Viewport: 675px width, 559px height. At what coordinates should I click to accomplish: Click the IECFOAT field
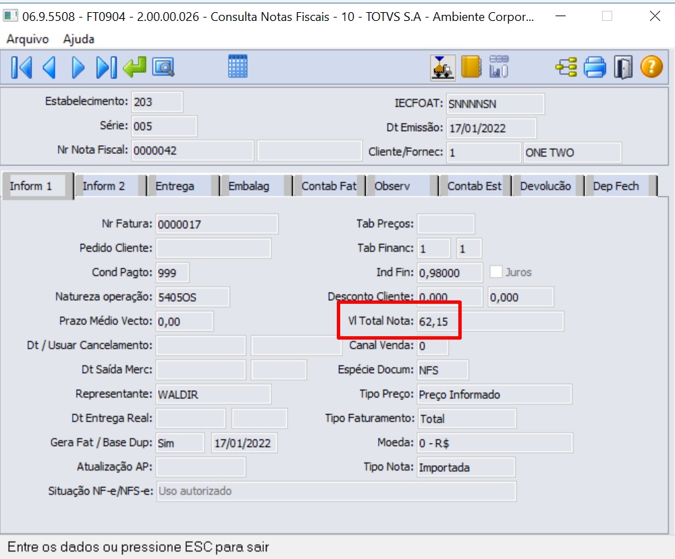point(495,104)
